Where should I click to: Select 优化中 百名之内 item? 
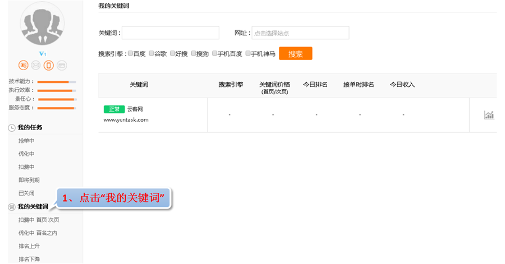[38, 233]
